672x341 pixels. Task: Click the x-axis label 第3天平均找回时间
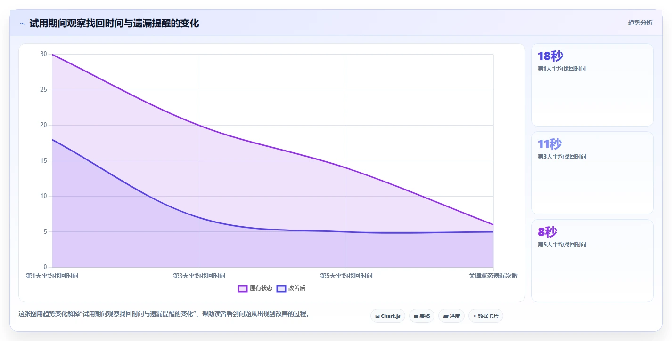[199, 276]
